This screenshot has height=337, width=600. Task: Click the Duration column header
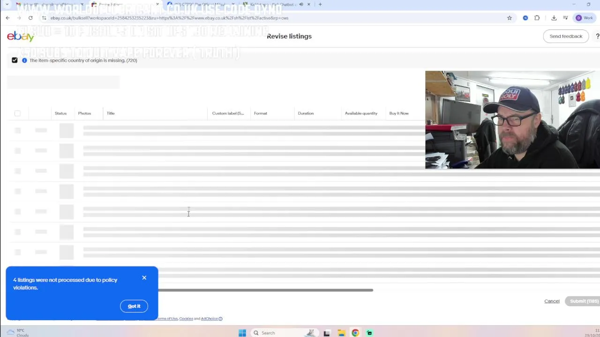306,113
